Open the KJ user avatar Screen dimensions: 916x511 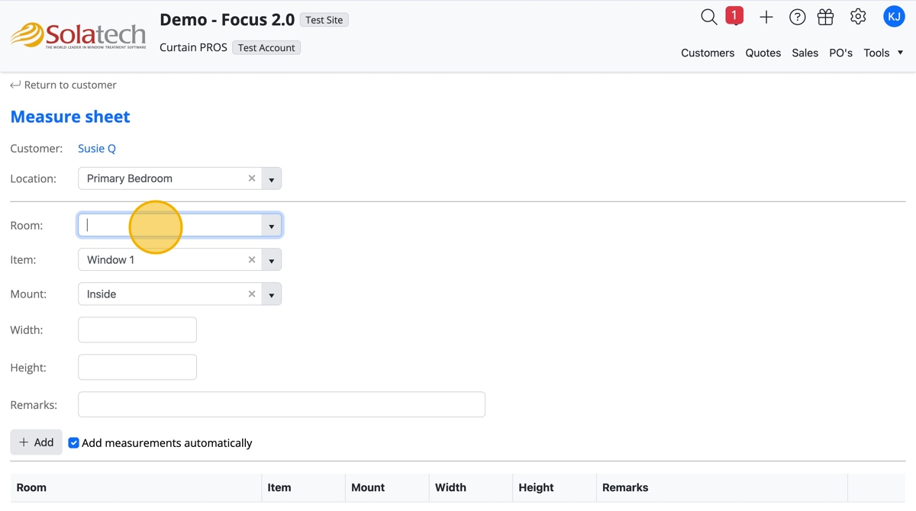pyautogui.click(x=894, y=17)
